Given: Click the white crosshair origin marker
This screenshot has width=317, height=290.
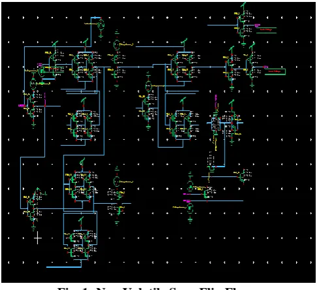Looking at the screenshot, I should [38, 238].
